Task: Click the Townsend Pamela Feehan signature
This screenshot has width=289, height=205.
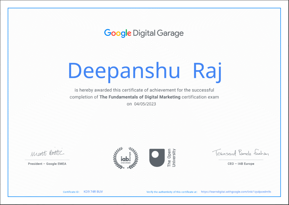Action: 241,152
